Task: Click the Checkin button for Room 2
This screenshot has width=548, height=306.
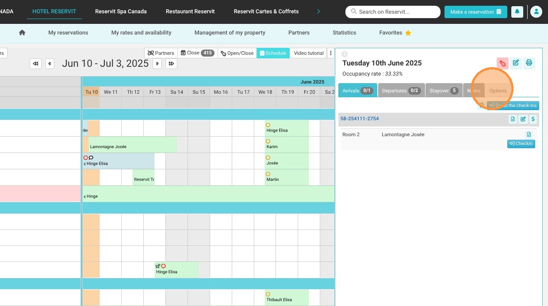Action: coord(521,144)
